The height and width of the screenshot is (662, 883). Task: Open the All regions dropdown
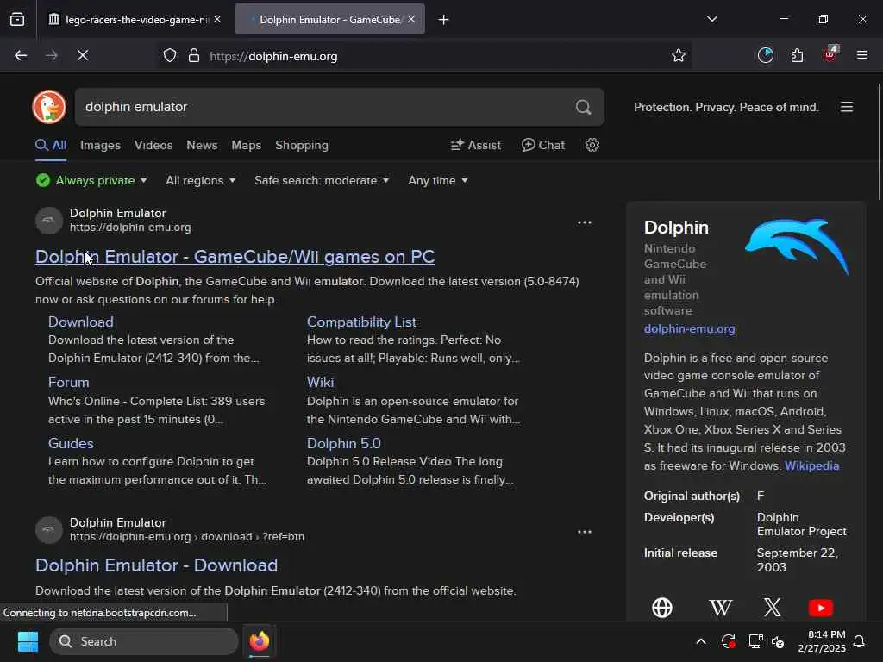200,180
